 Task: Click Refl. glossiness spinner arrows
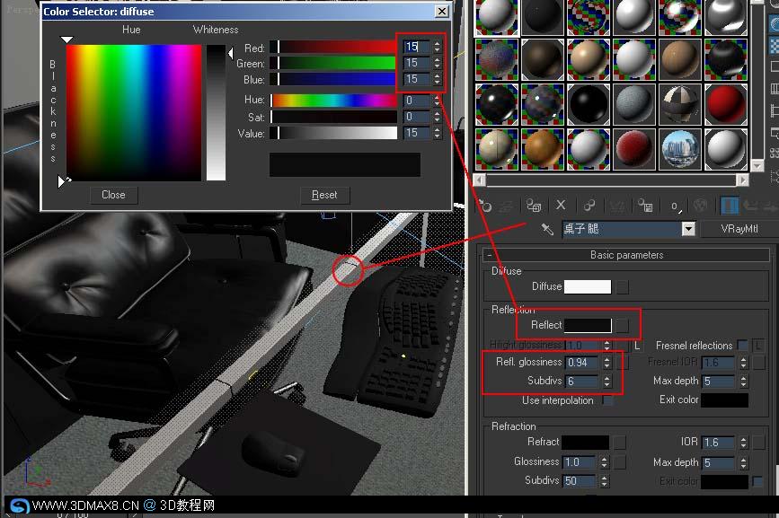pos(606,363)
